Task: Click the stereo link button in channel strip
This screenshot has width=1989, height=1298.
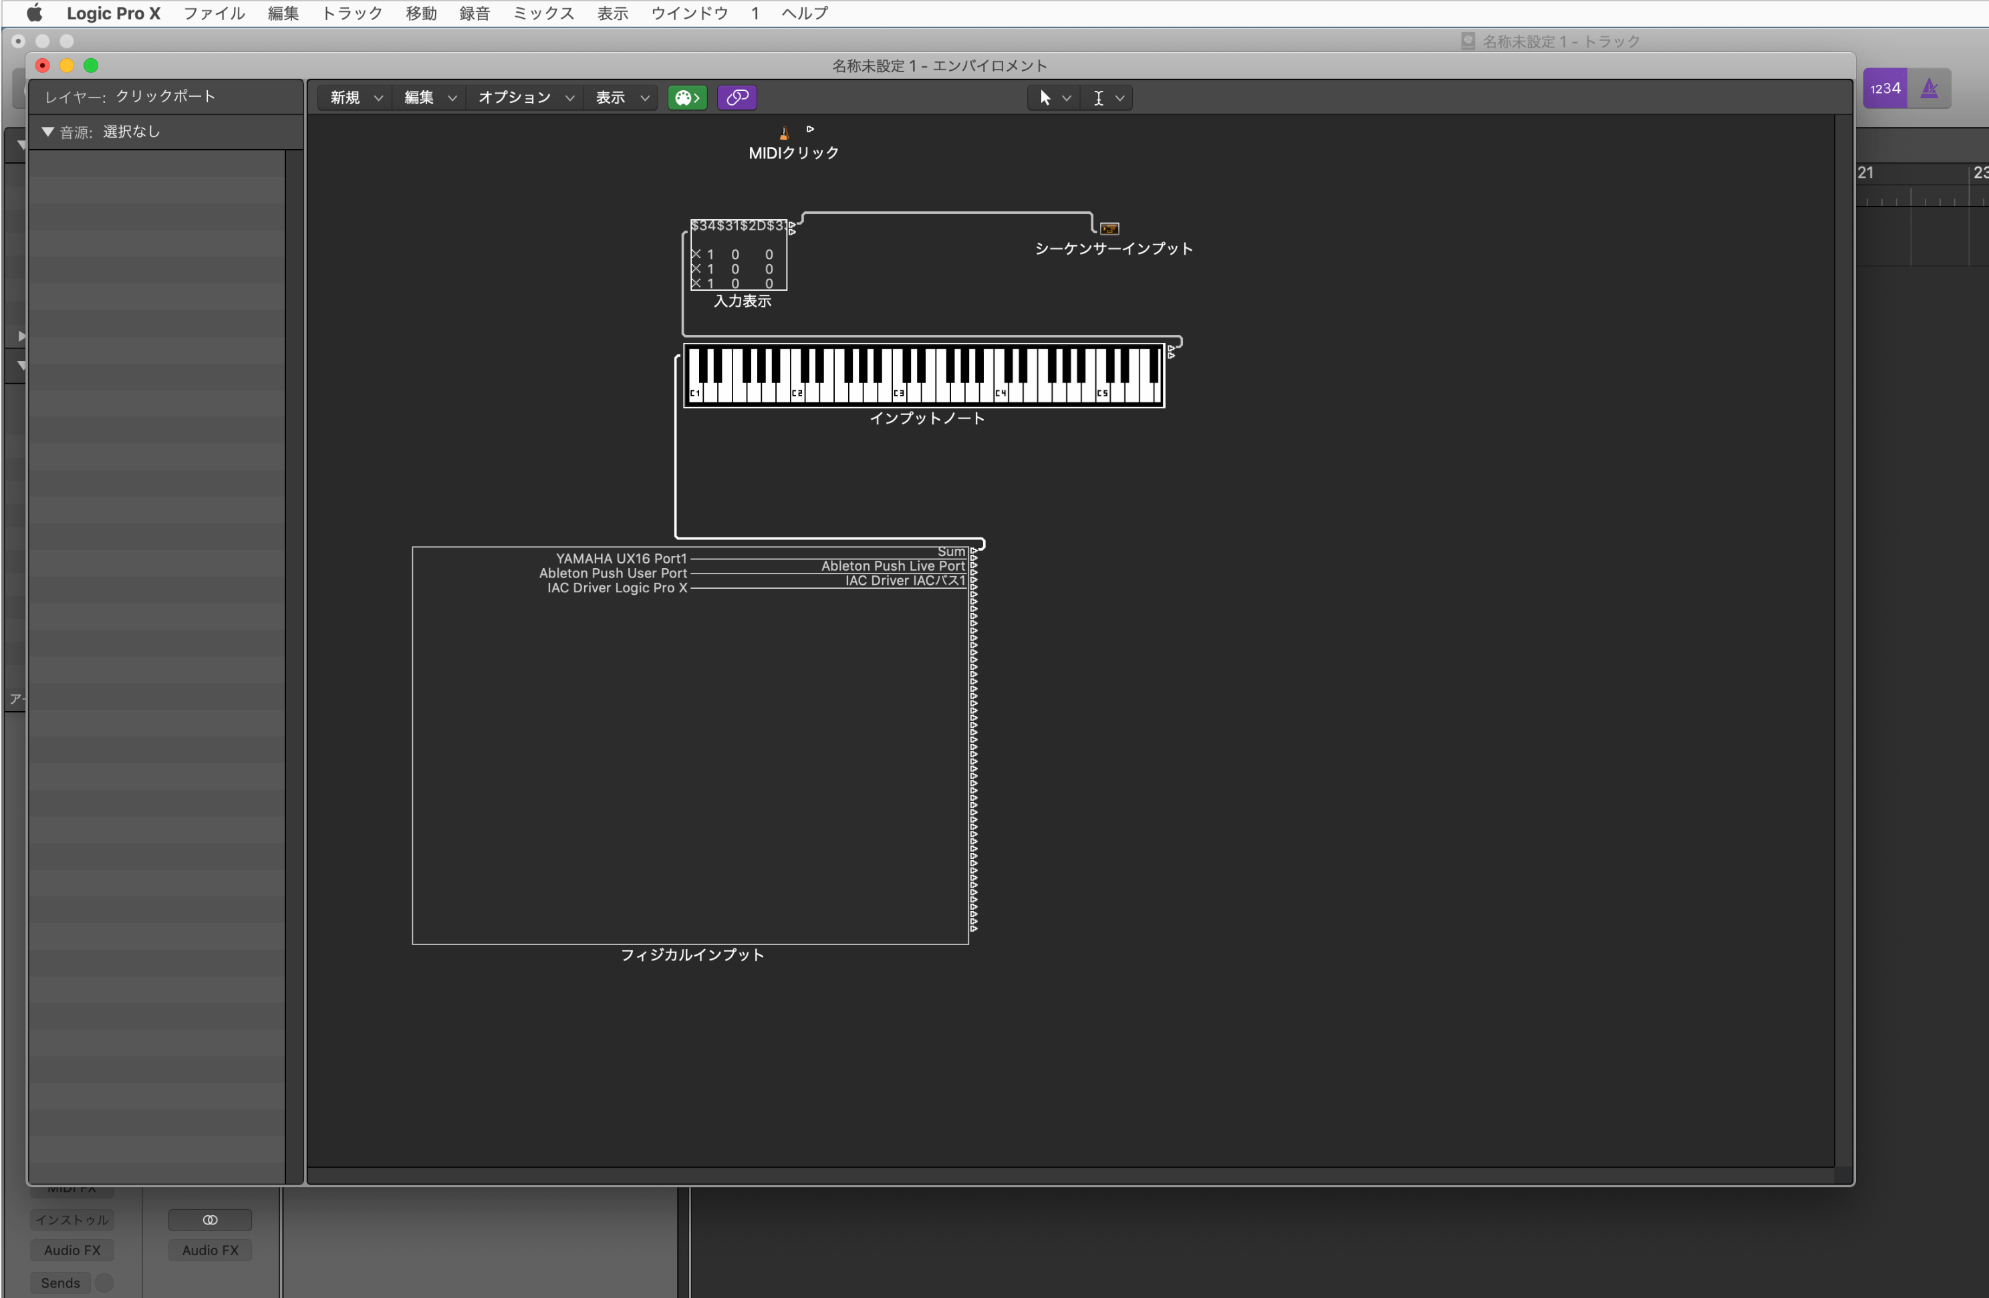Action: [210, 1219]
